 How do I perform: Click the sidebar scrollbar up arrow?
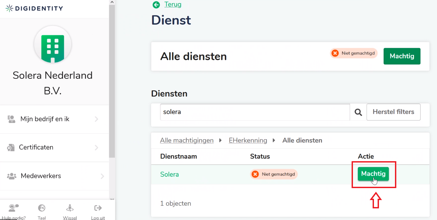[x=112, y=2]
